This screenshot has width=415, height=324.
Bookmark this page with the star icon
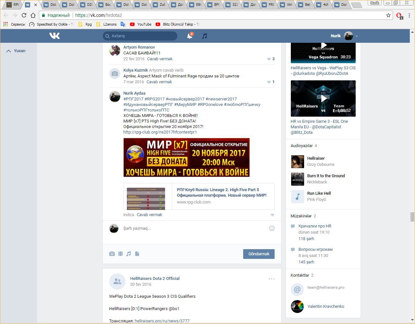[388, 15]
